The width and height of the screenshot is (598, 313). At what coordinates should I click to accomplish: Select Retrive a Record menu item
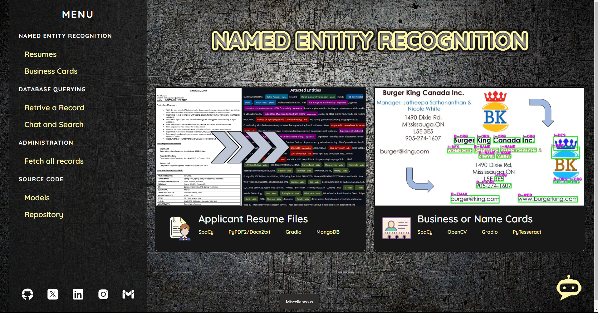point(54,108)
